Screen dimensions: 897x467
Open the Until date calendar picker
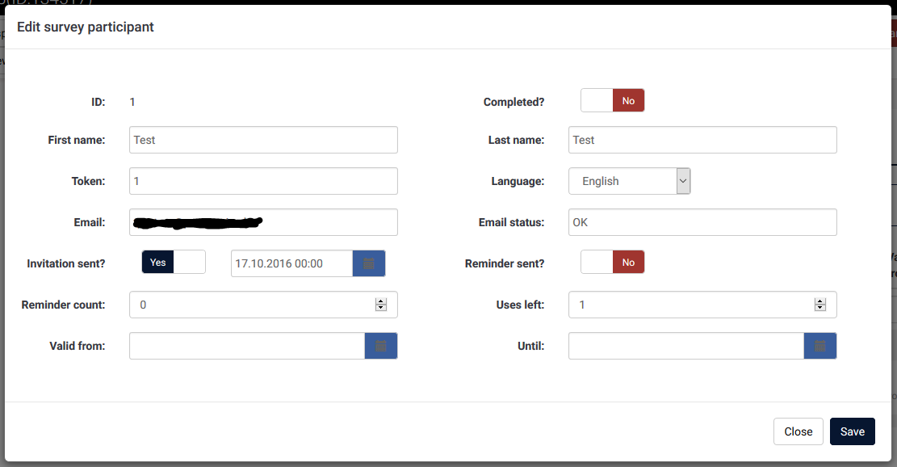pyautogui.click(x=820, y=346)
